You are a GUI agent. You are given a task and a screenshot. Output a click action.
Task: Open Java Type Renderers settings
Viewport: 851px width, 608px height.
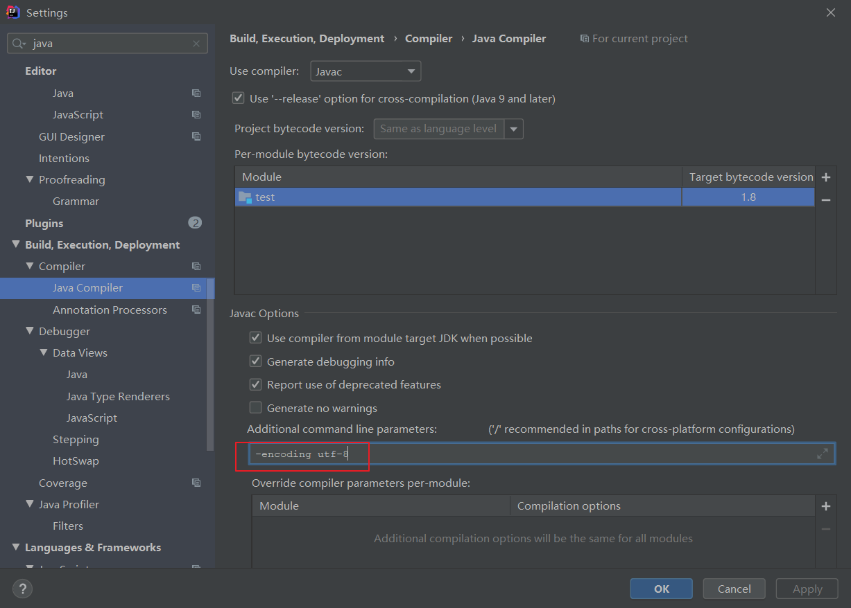coord(118,396)
